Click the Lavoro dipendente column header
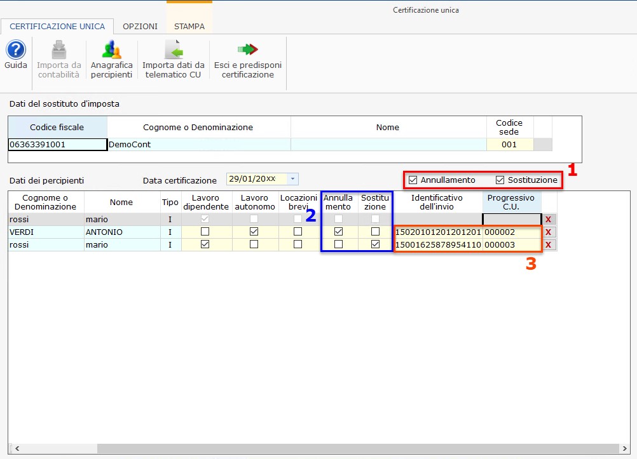This screenshot has height=459, width=637. pyautogui.click(x=206, y=202)
